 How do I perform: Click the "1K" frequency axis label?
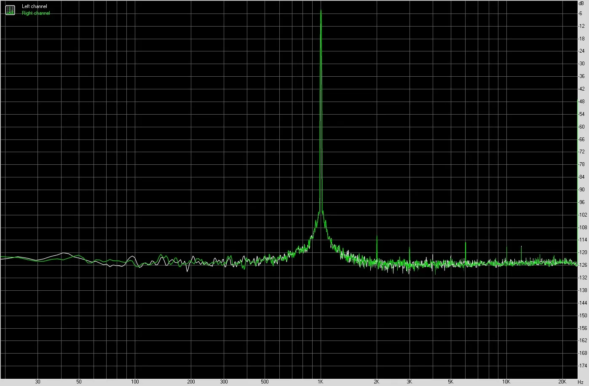[x=320, y=382]
